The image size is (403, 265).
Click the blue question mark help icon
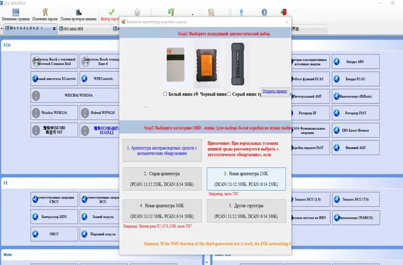tap(264, 12)
